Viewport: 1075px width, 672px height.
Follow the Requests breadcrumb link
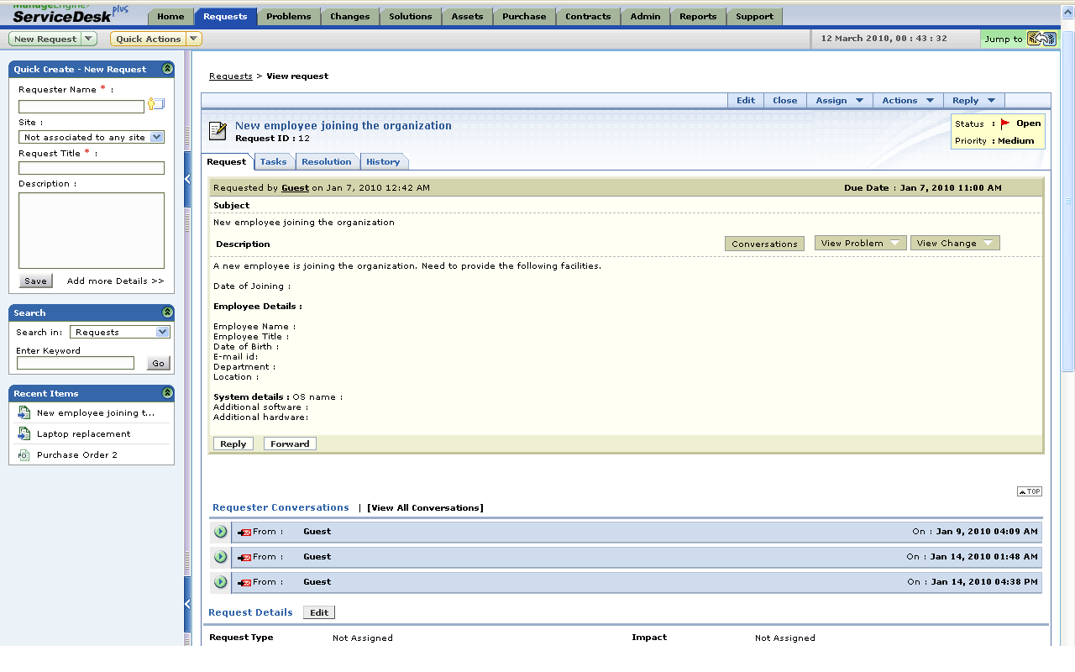[x=231, y=76]
